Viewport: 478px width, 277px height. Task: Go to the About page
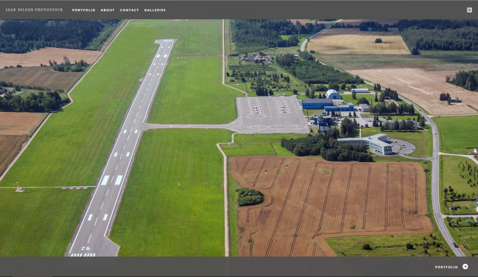click(x=108, y=10)
